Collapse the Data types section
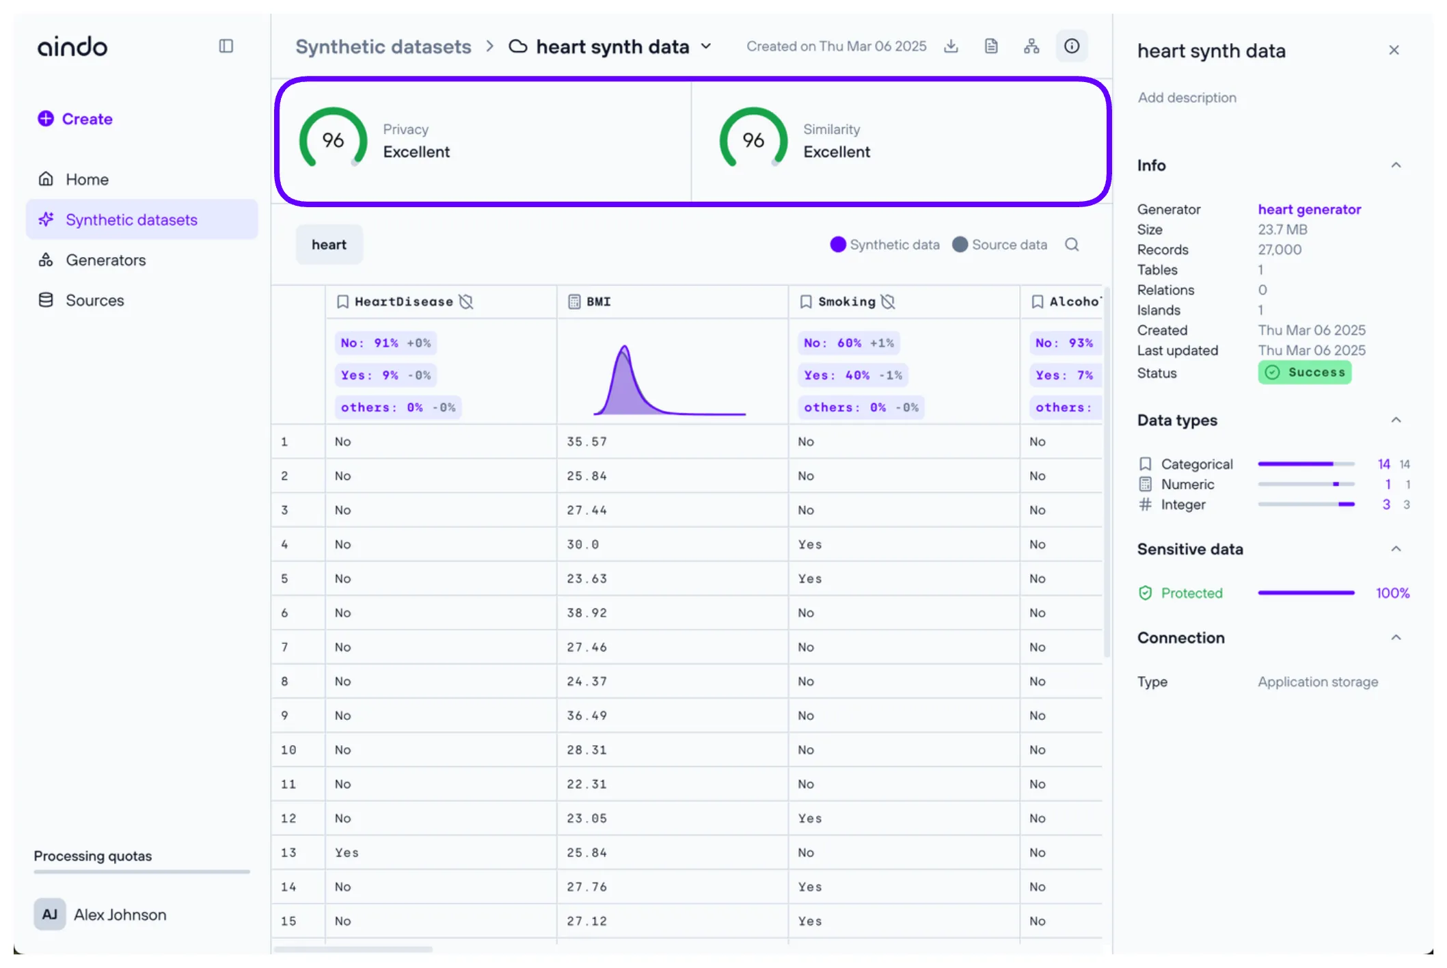1447x968 pixels. pos(1396,420)
